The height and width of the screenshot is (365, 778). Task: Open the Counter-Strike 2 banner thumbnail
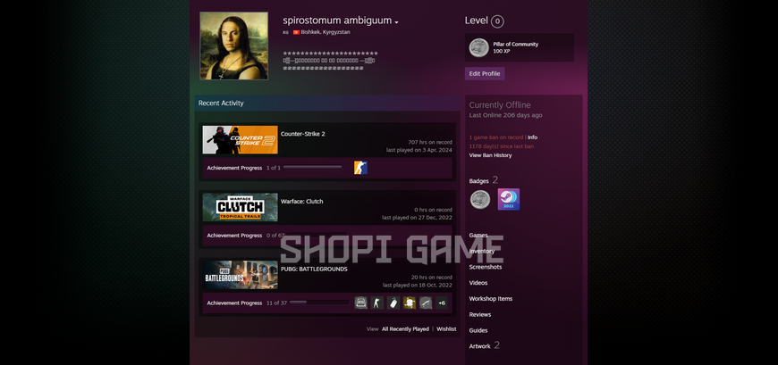241,139
